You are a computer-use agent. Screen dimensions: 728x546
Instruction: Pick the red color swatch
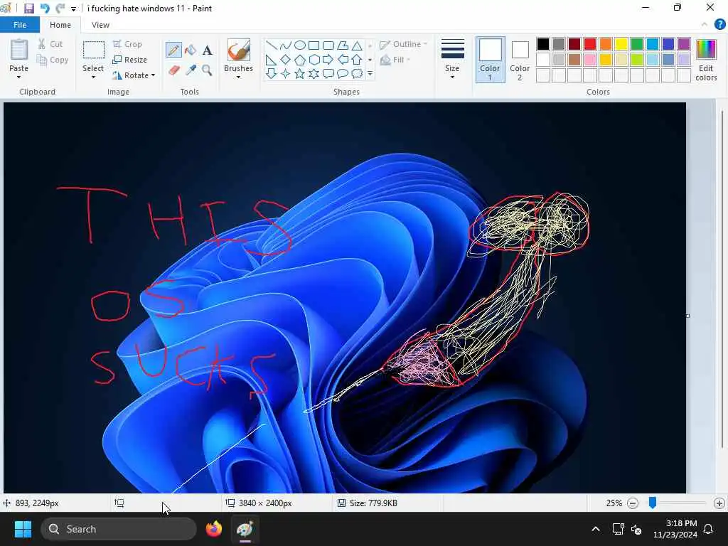point(590,44)
